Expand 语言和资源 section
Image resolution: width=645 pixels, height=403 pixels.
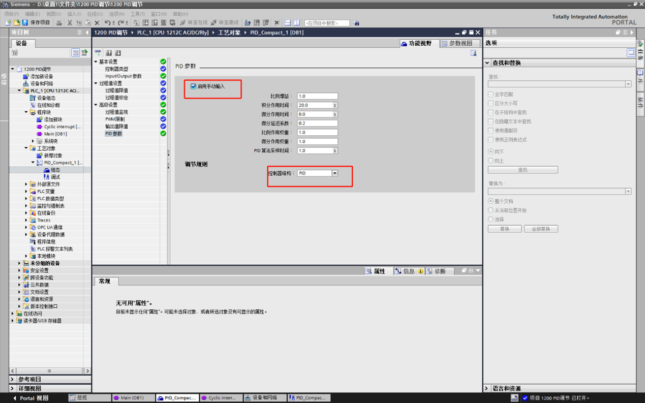(487, 389)
